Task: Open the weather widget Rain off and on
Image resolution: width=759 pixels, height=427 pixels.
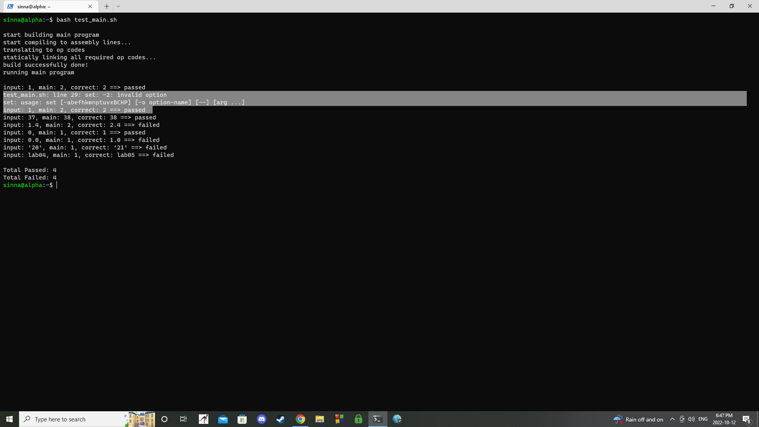Action: 638,419
